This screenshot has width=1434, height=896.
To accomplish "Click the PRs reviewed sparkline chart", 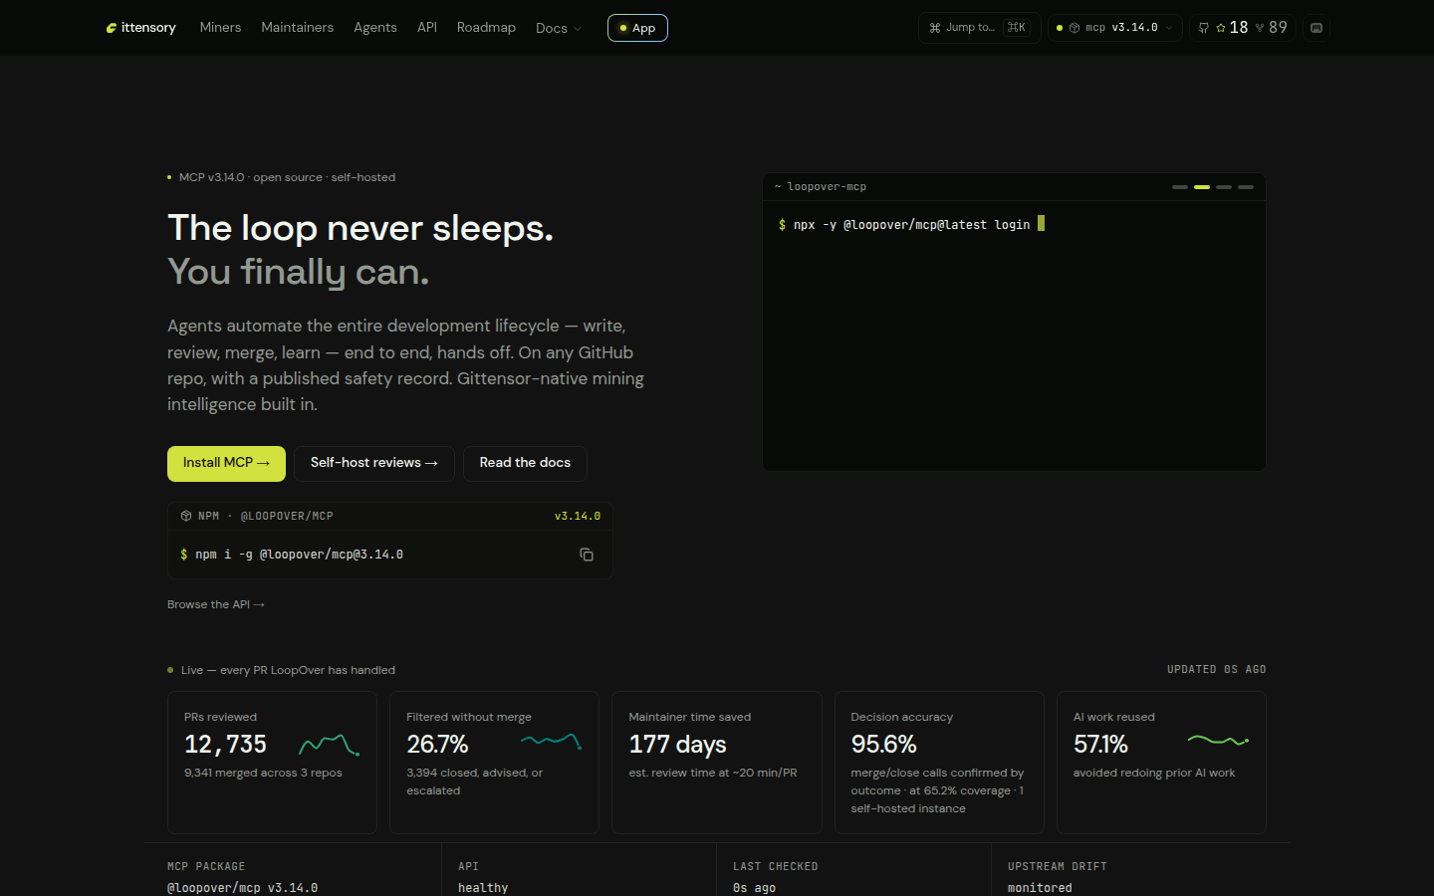I will 330,745.
